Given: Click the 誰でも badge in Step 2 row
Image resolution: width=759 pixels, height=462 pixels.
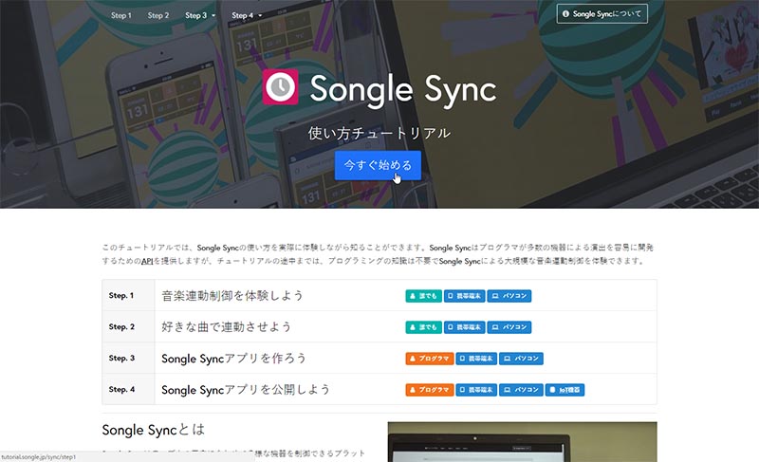Looking at the screenshot, I should click(423, 327).
